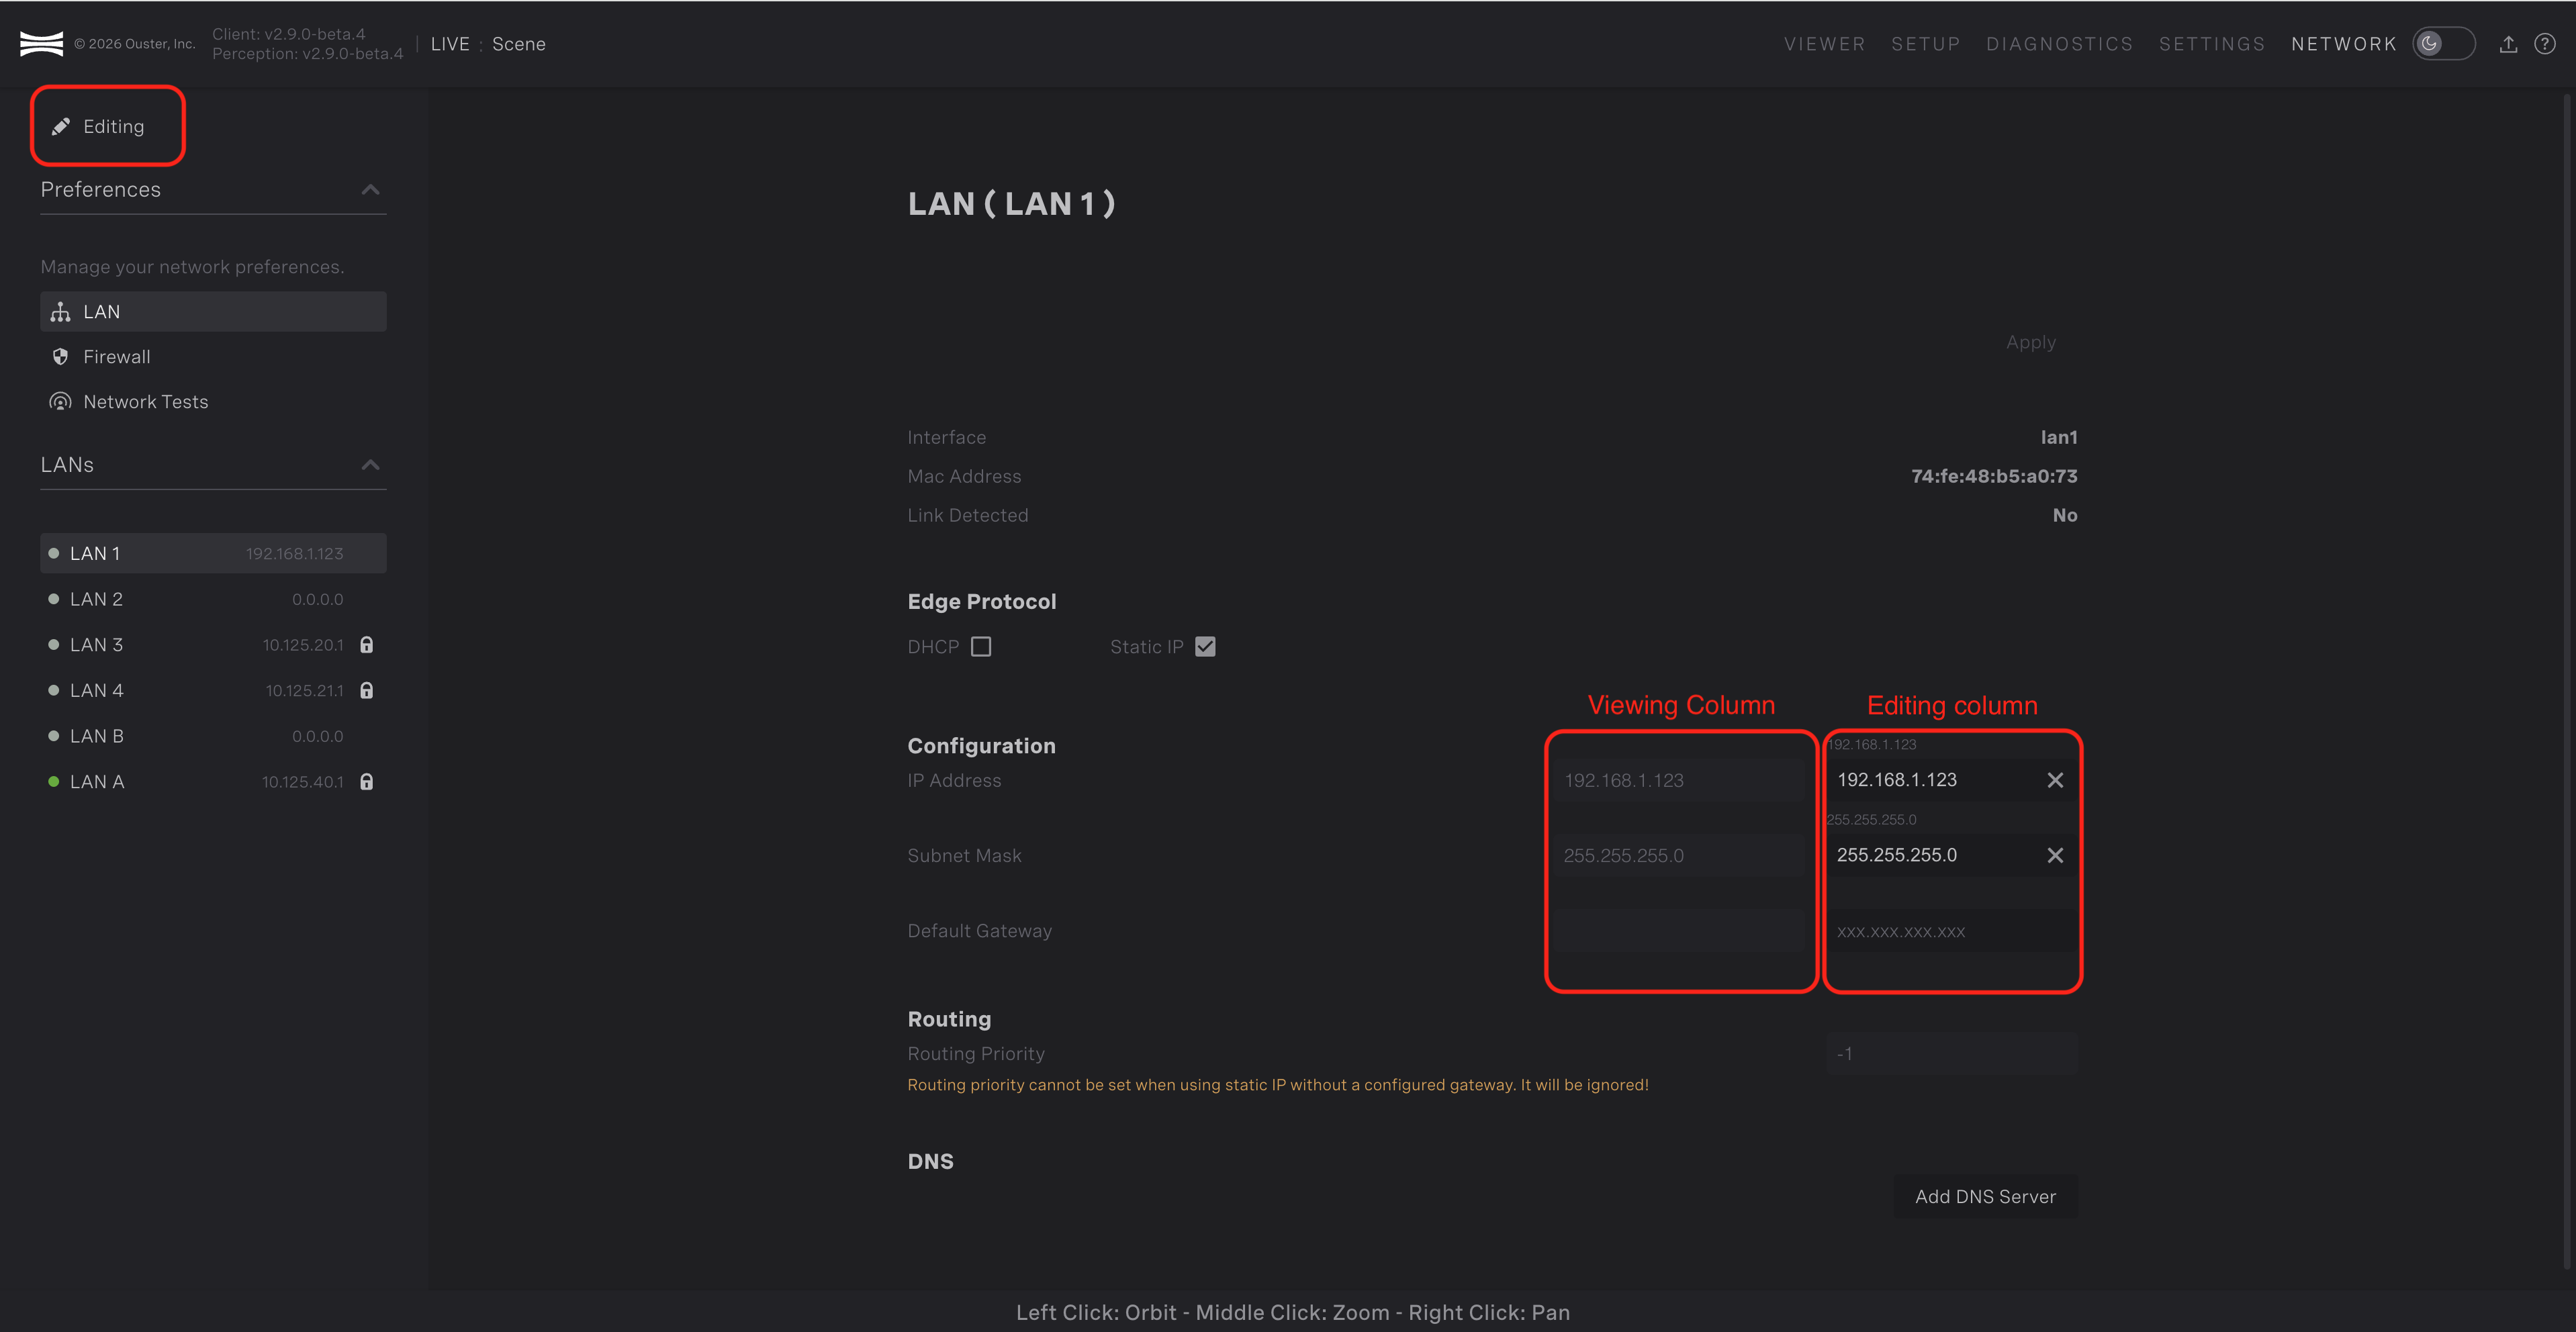Enable the DHCP checkbox
Image resolution: width=2576 pixels, height=1332 pixels.
click(981, 647)
